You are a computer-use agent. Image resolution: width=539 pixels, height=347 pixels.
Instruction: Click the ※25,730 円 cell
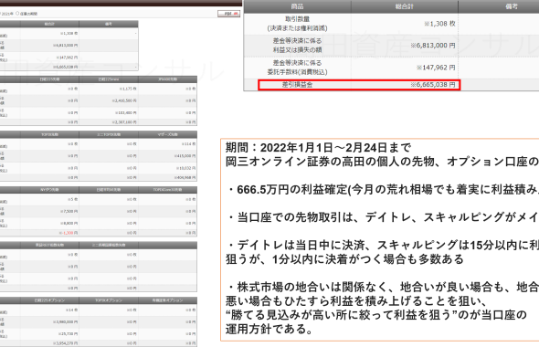tap(69, 334)
